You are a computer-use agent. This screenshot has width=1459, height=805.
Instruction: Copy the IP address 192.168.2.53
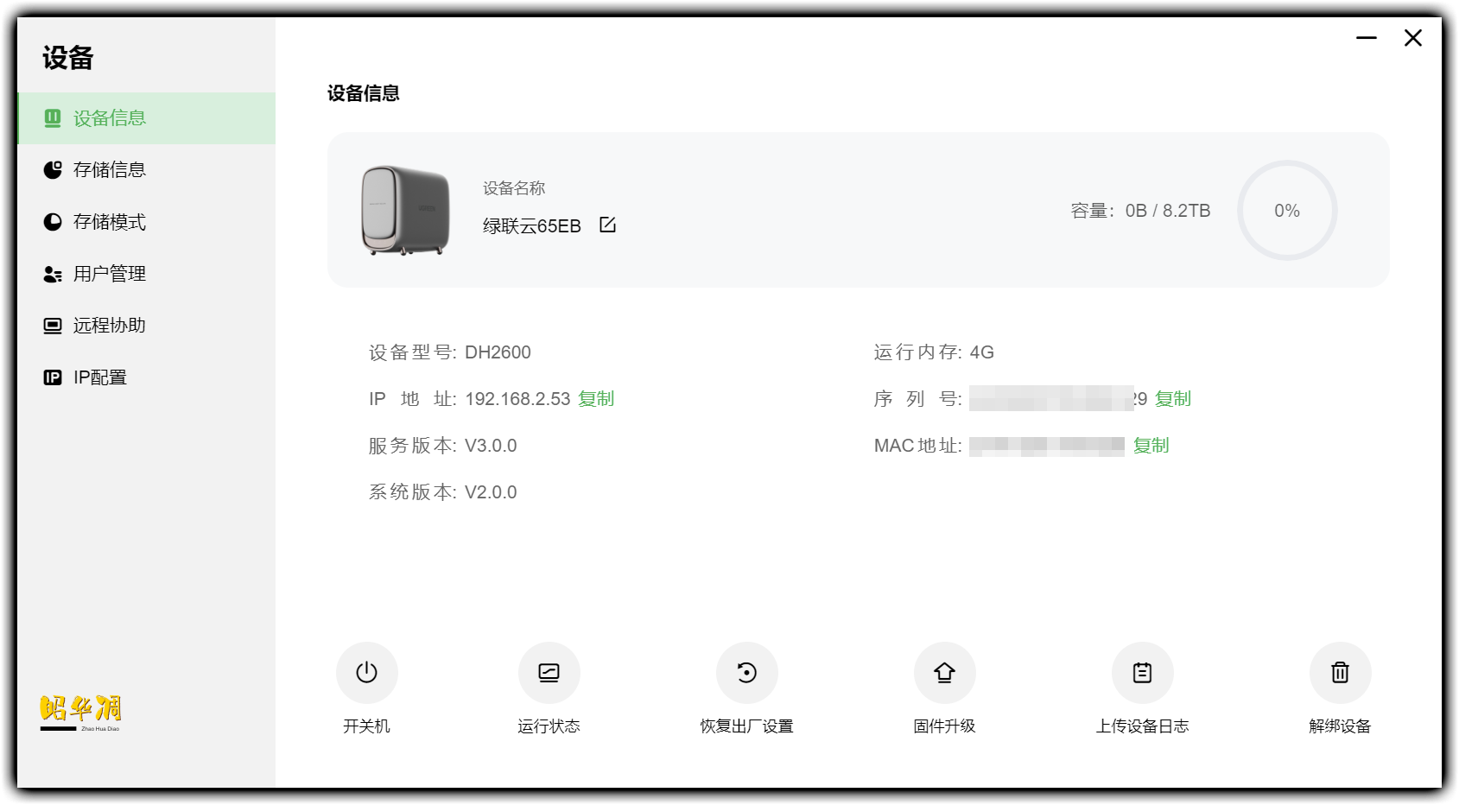tap(596, 398)
